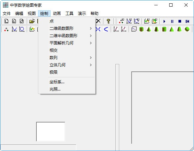Image resolution: width=194 pixels, height=151 pixels.
Task: Open file using the folder icon
Action: point(32,21)
